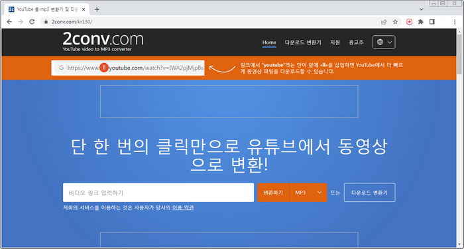The width and height of the screenshot is (464, 249).
Task: Open the Home menu item
Action: 269,42
